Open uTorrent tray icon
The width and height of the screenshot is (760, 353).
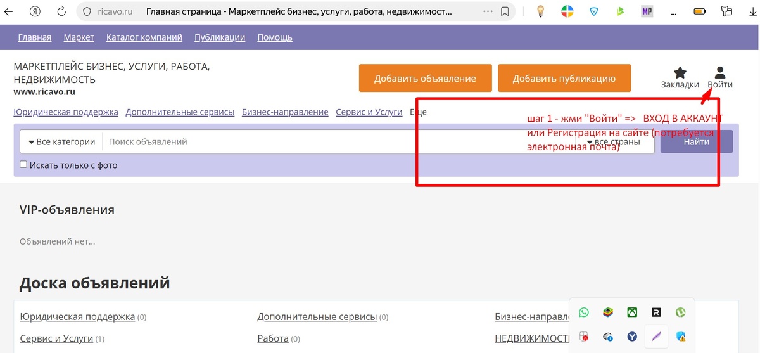(x=681, y=312)
